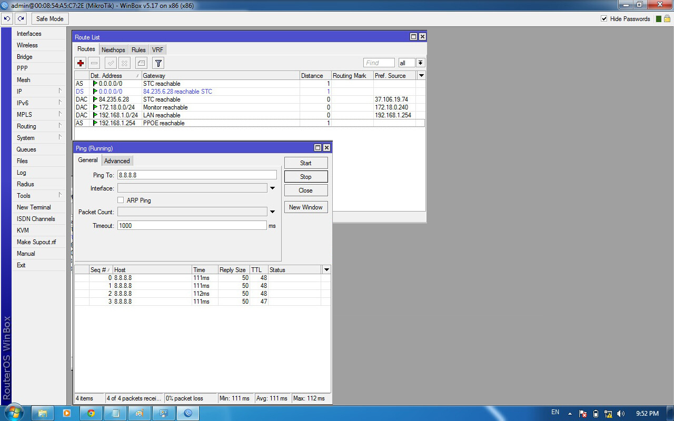
Task: Enable the ARP Ping checkbox
Action: click(x=121, y=201)
